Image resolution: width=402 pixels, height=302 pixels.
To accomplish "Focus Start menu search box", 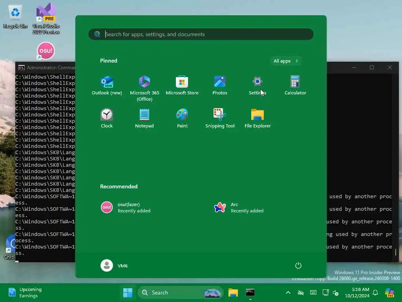I will pos(201,34).
